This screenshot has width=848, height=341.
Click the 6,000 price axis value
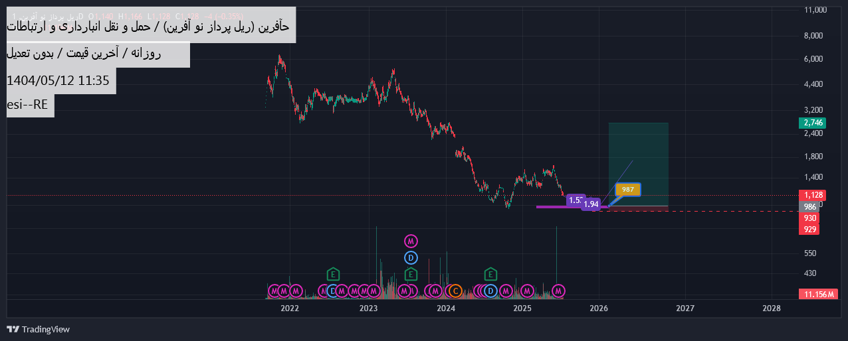click(813, 59)
